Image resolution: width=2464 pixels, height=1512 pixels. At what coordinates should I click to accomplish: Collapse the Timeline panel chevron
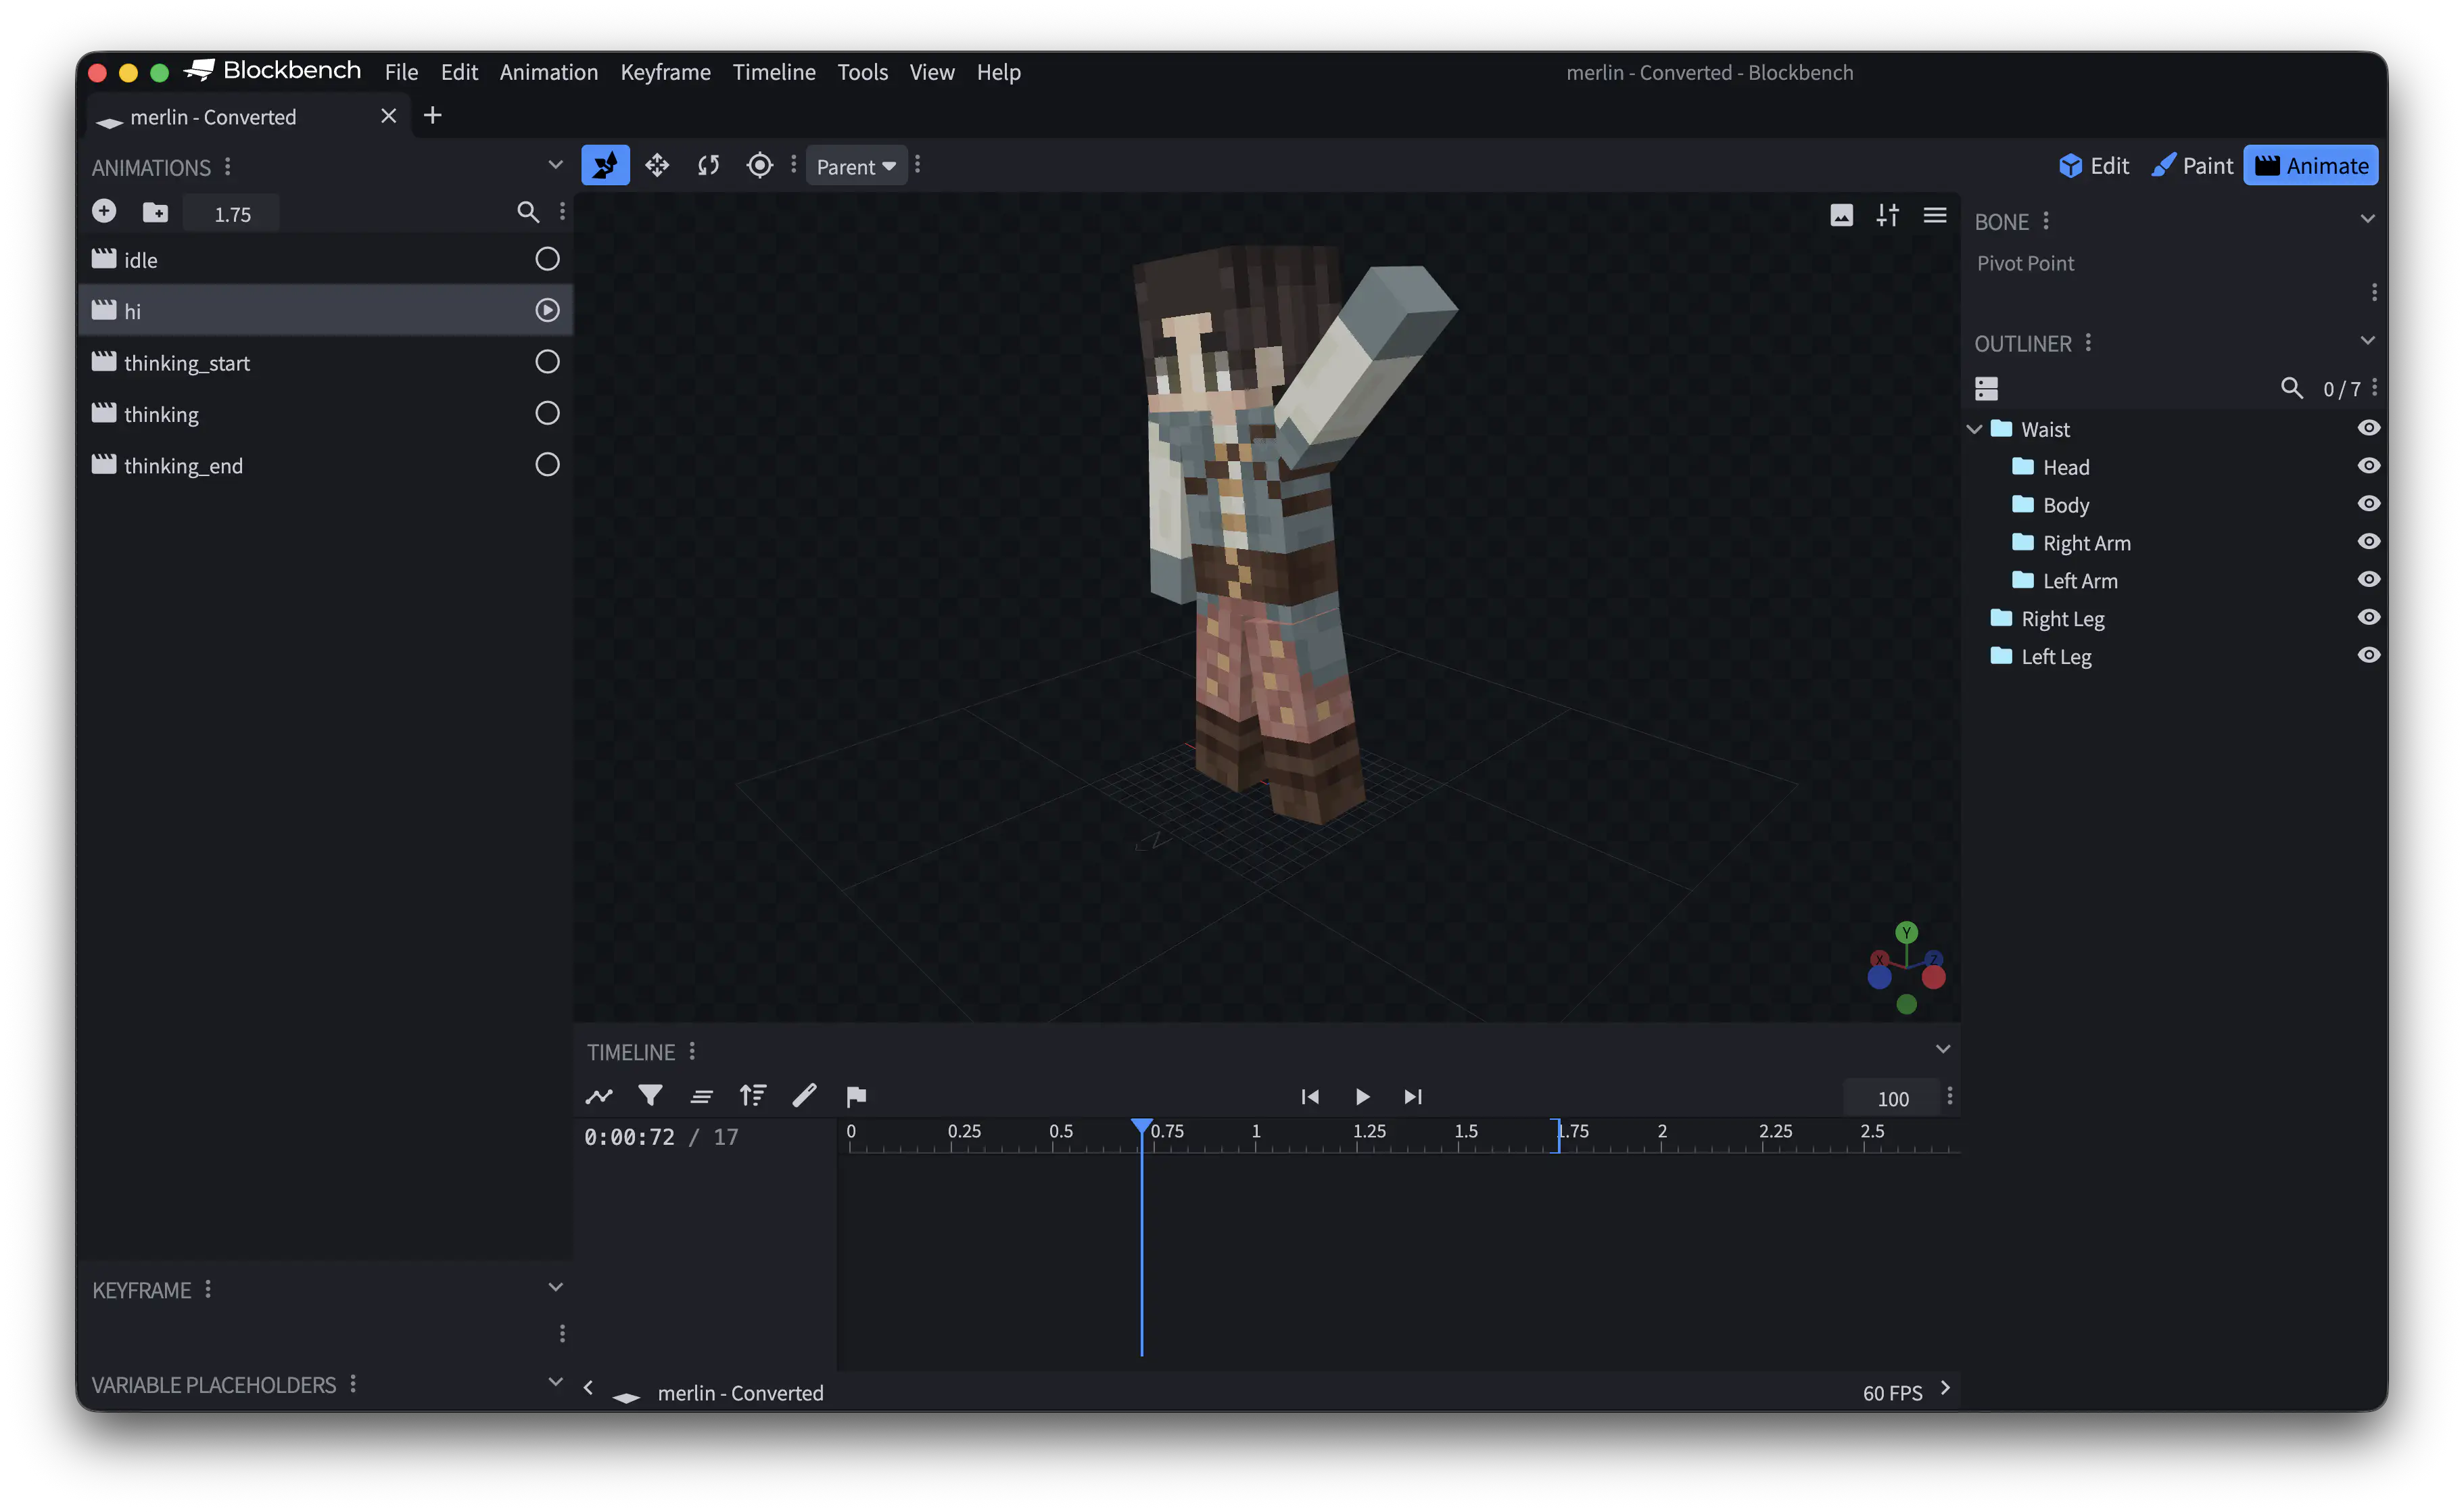click(x=1942, y=1049)
